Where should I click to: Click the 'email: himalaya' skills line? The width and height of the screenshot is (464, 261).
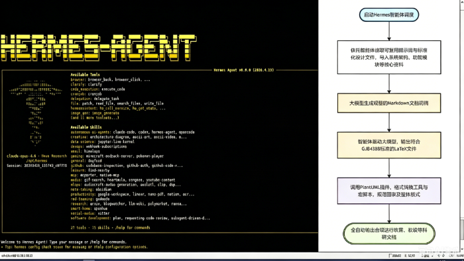[x=86, y=151]
